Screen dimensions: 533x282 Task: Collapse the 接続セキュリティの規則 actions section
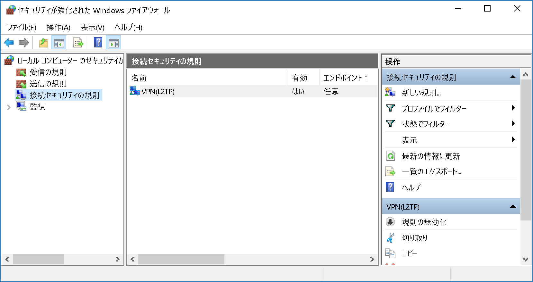coord(513,77)
